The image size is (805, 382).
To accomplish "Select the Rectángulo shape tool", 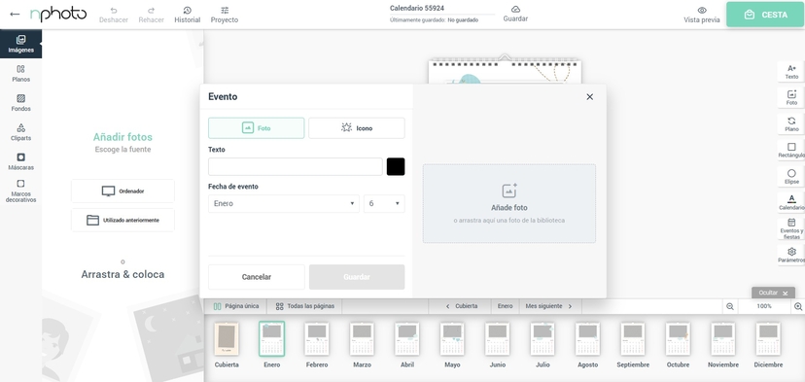I will [791, 150].
